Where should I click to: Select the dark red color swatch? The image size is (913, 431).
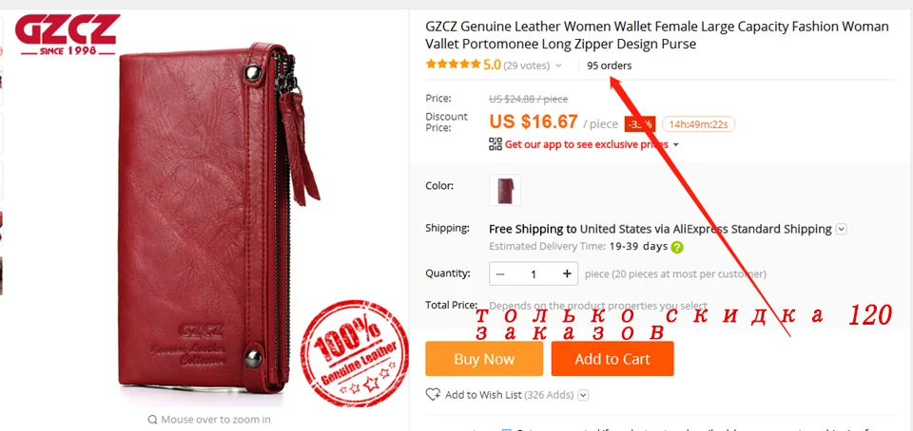click(505, 190)
